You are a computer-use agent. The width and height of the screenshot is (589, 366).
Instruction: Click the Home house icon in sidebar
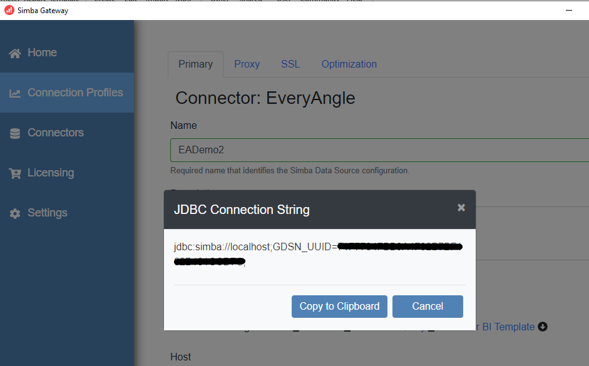(15, 53)
